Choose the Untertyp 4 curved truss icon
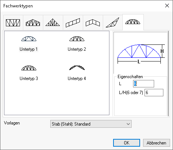This screenshot has width=173, height=150. coord(77,68)
